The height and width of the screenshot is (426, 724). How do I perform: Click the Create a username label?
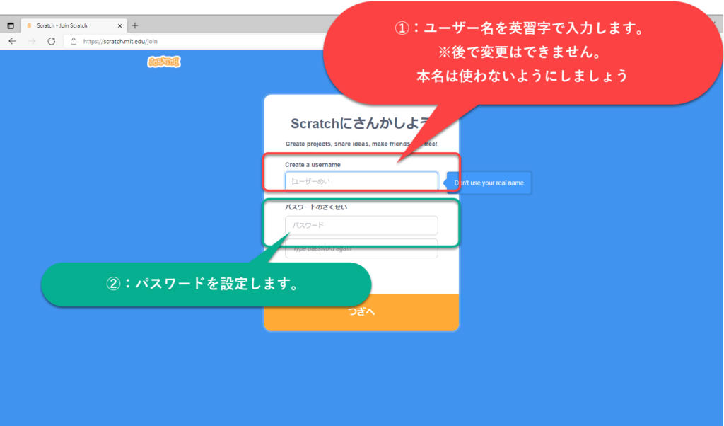[x=313, y=165]
